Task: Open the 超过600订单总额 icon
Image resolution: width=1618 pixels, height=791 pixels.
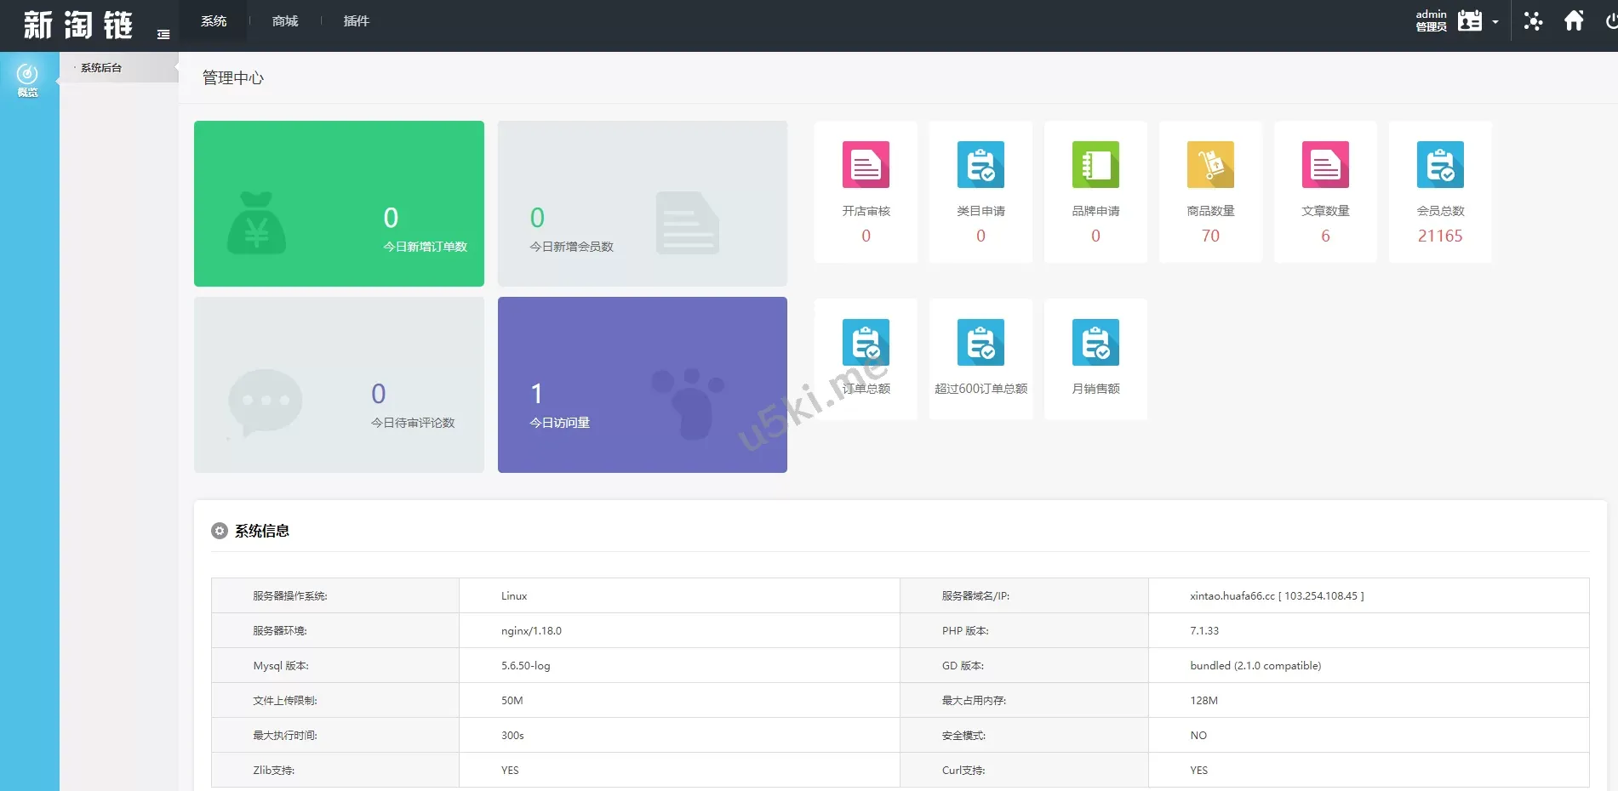Action: point(981,342)
